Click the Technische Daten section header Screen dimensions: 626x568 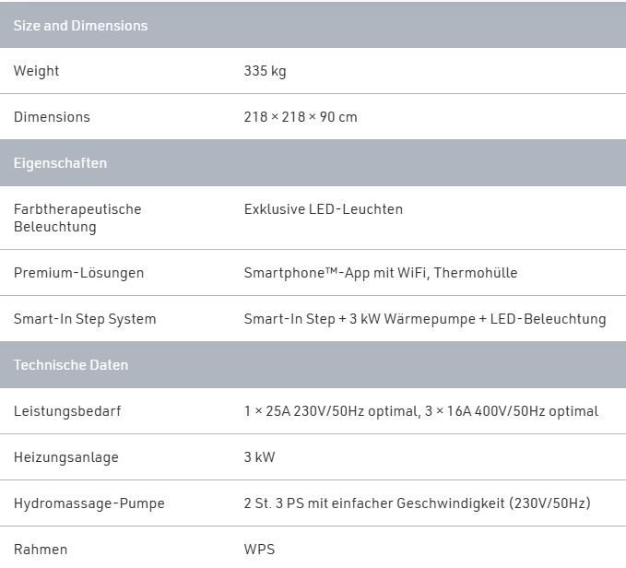(x=71, y=365)
